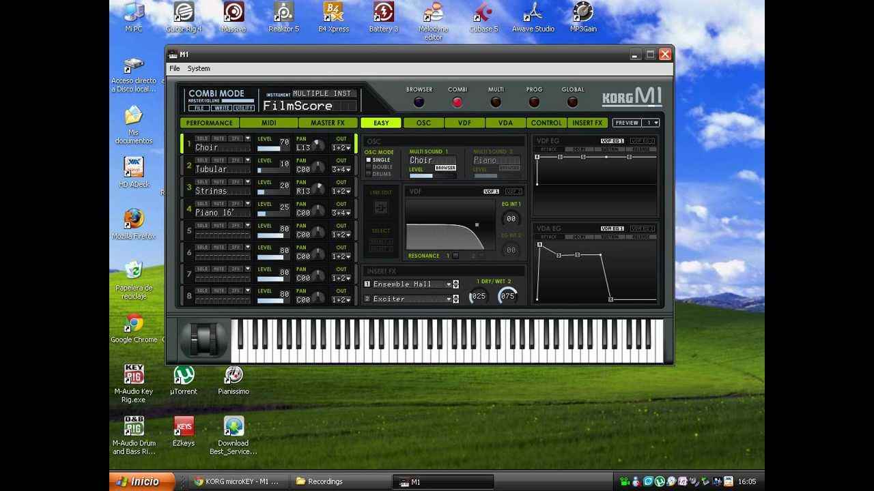
Task: Expand the Ensemble Hall effect dropdown
Action: pos(449,284)
